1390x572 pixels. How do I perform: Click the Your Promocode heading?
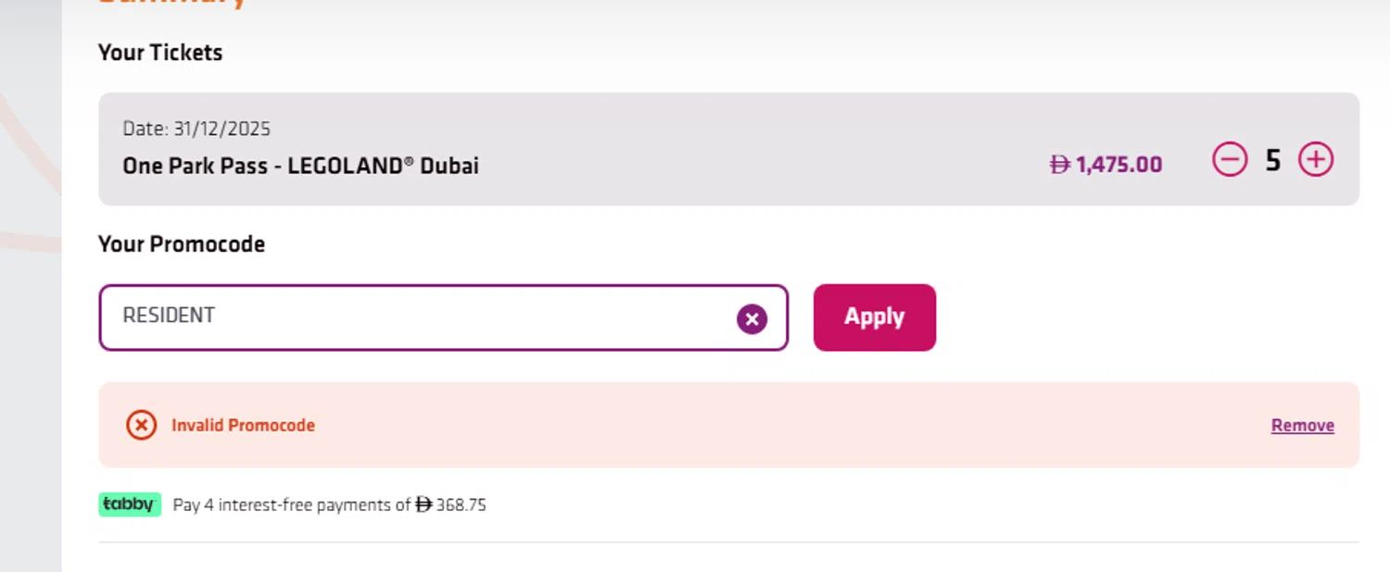tap(182, 244)
